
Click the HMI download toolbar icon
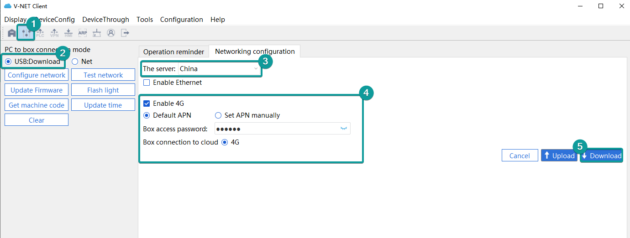point(68,33)
